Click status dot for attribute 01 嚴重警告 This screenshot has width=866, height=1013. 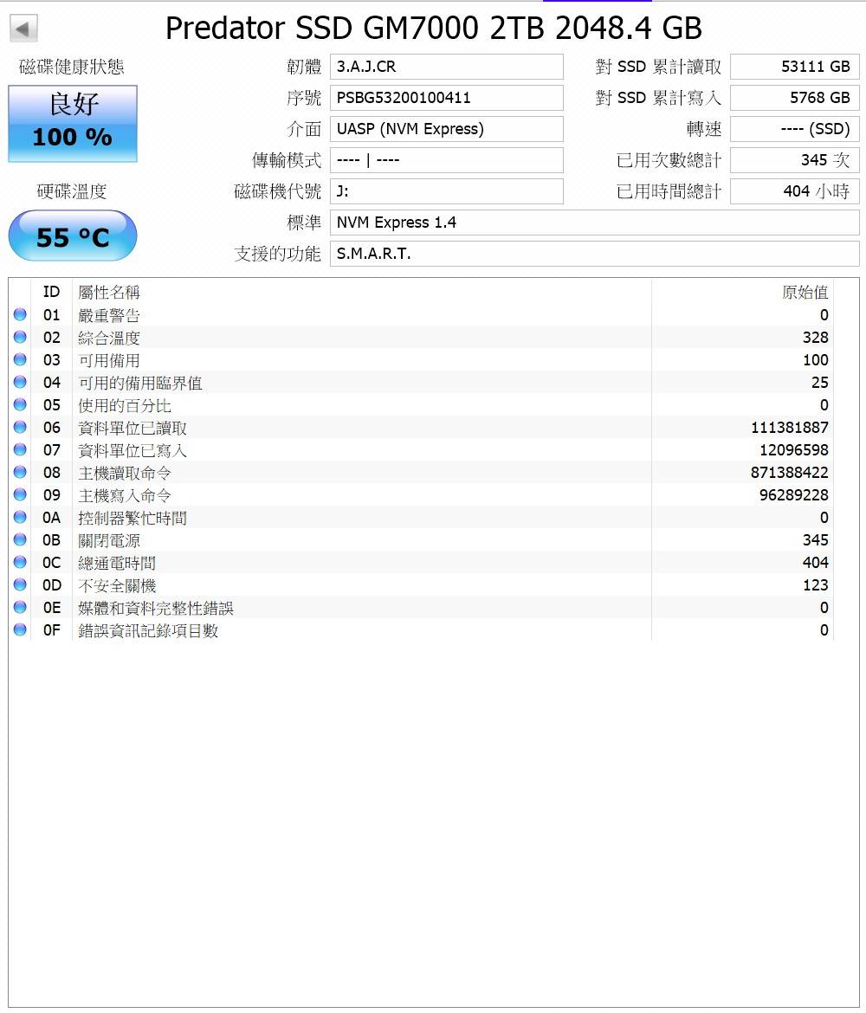20,314
